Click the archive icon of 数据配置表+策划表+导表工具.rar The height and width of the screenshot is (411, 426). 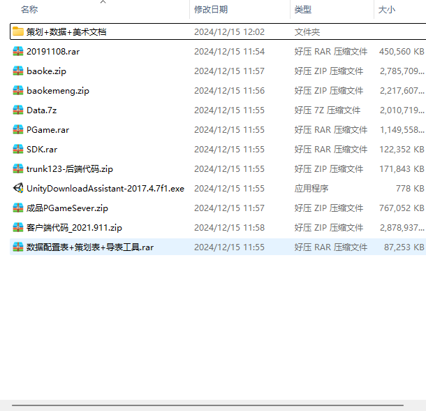pos(18,247)
